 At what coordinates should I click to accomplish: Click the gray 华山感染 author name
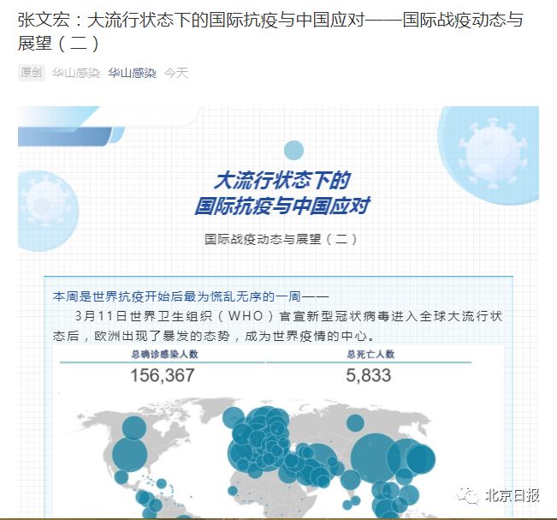76,73
